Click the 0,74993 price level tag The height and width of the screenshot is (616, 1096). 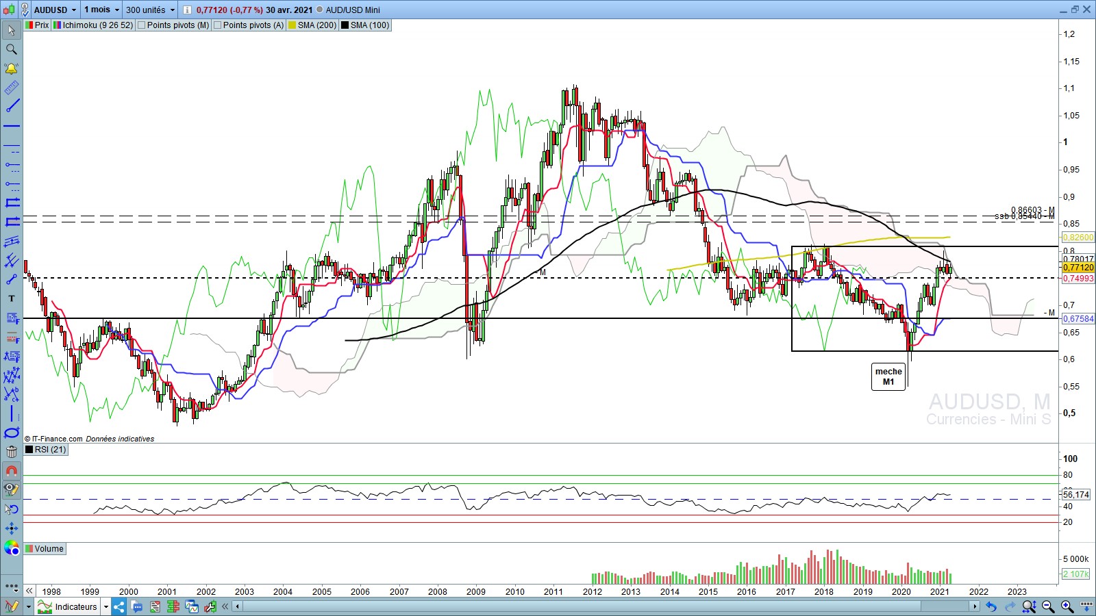tap(1078, 279)
